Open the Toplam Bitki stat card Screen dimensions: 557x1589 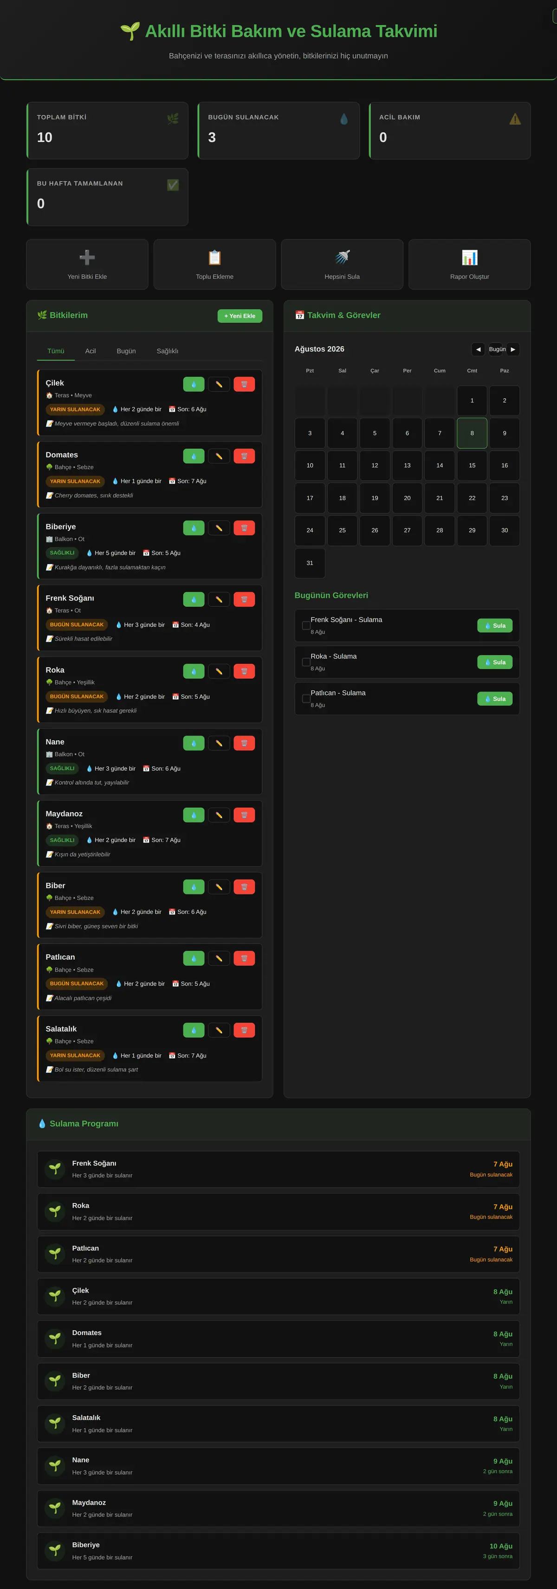107,131
